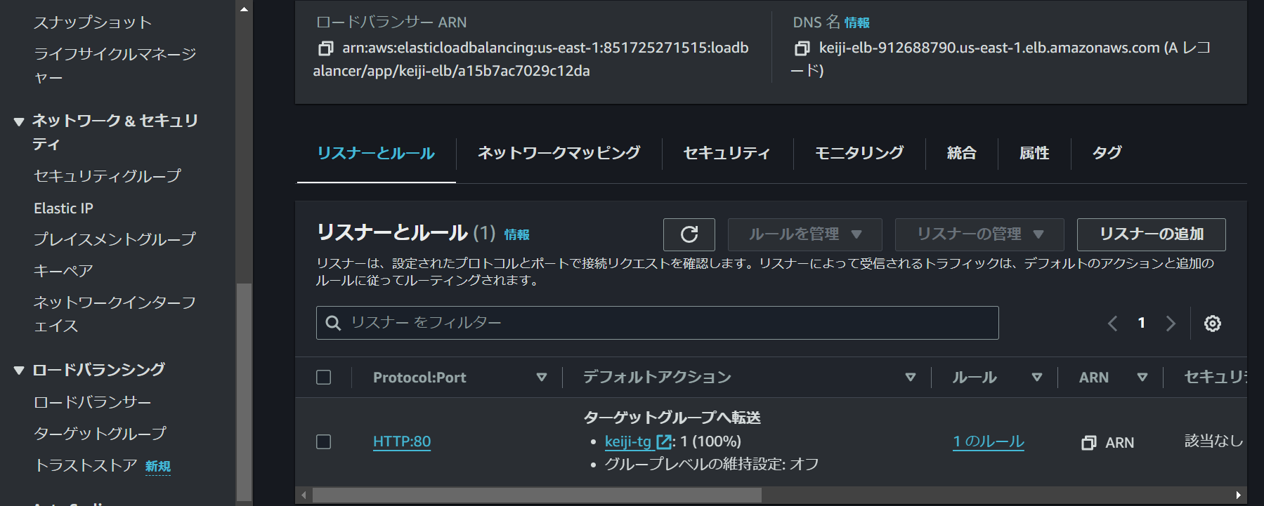
Task: Switch to ネットワークマッピング tab
Action: click(x=559, y=153)
